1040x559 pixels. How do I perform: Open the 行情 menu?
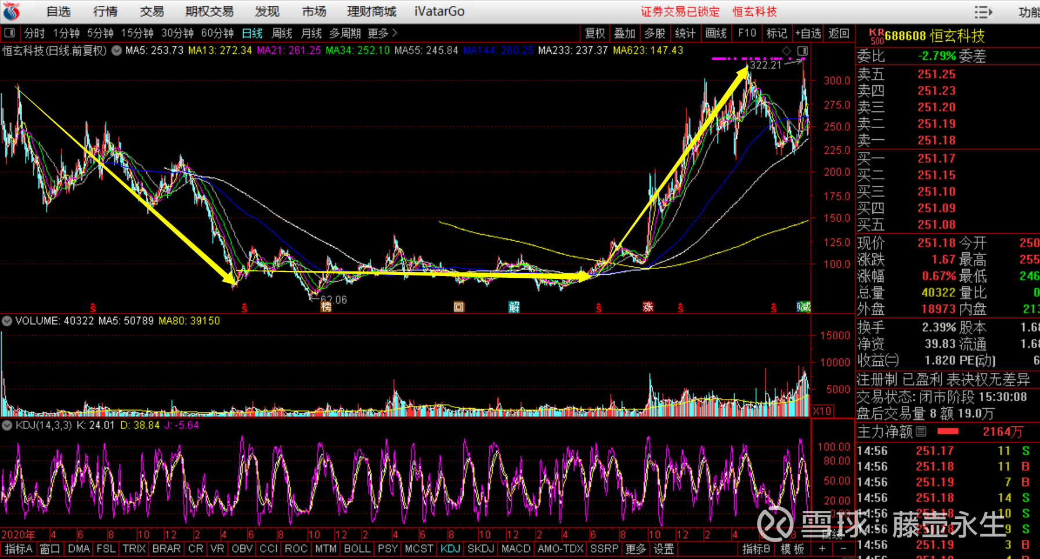point(105,12)
